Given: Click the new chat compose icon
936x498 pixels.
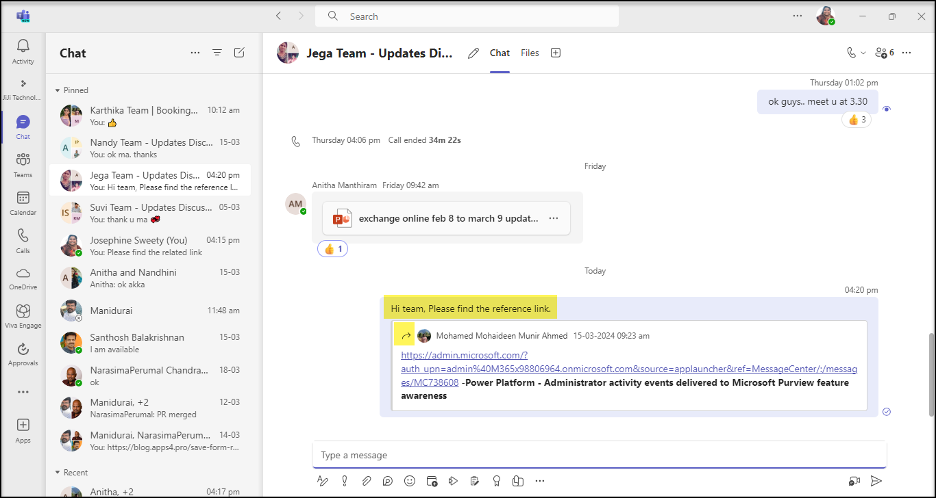Looking at the screenshot, I should [x=239, y=53].
